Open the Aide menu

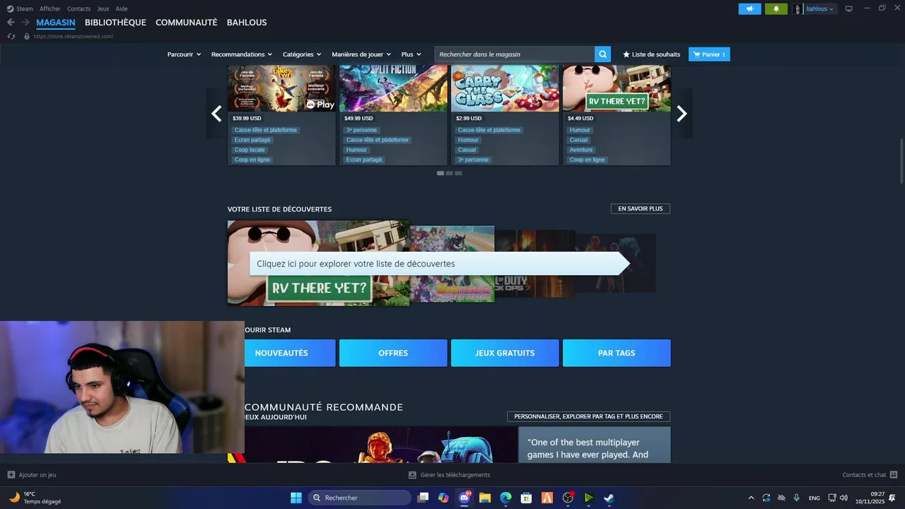(x=122, y=8)
